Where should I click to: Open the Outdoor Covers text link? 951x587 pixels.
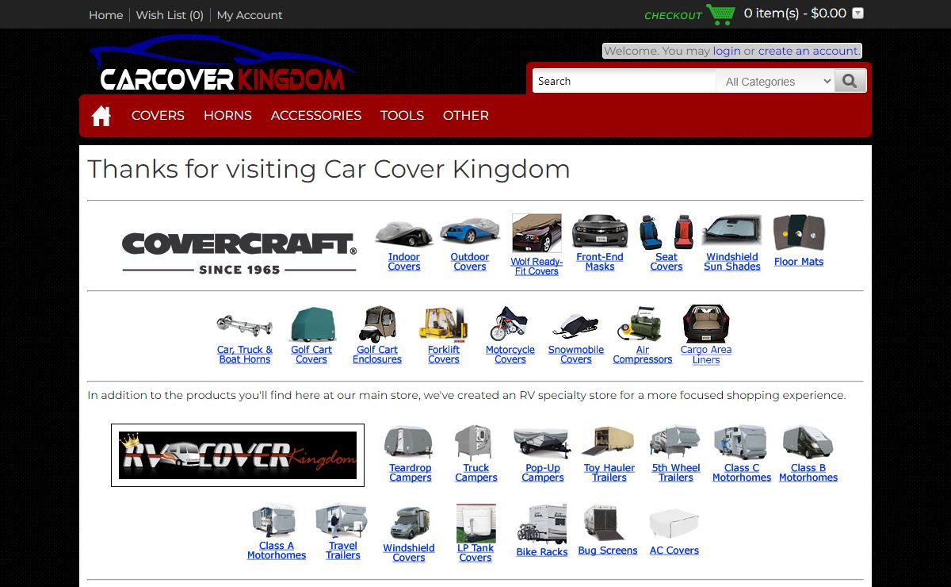470,262
